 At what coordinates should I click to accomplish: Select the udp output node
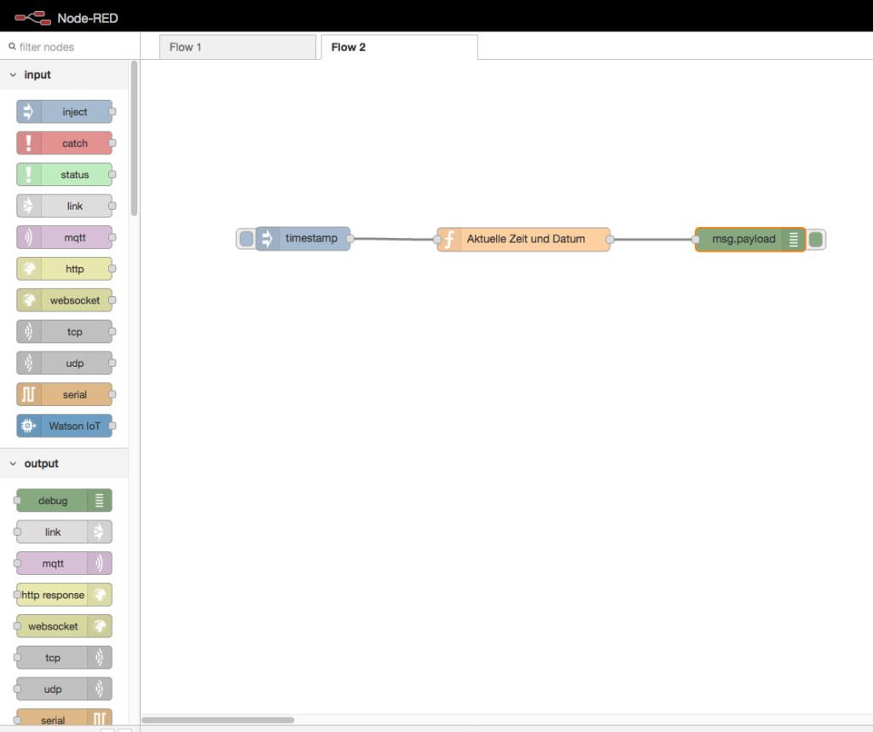pos(64,689)
